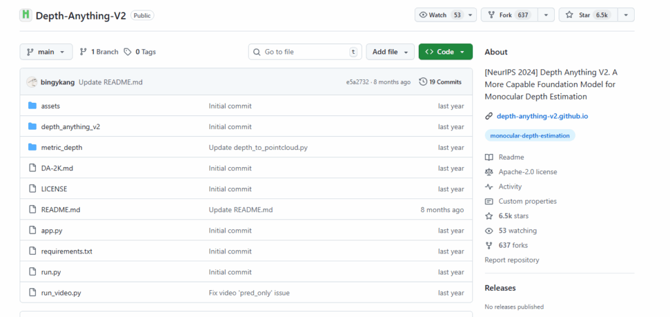Expand the Watch notifications dropdown arrow
670x317 pixels.
470,15
